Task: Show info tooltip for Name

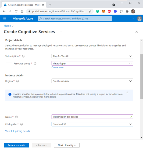Action: pos(17,117)
